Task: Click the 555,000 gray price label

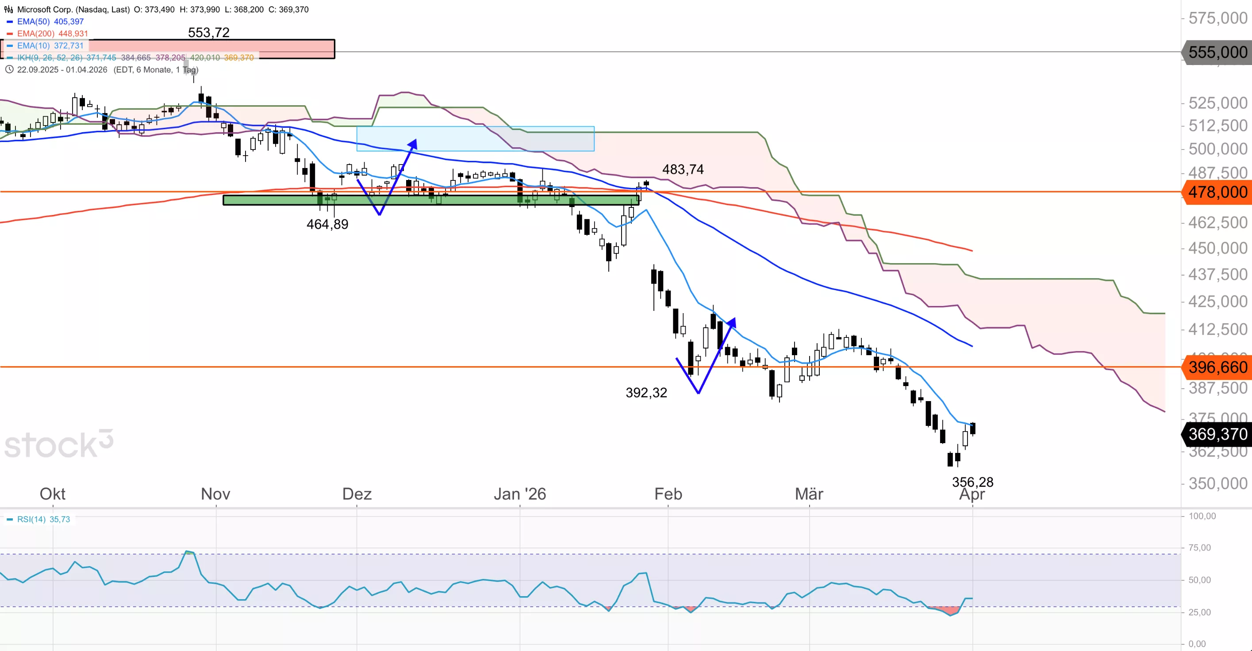Action: tap(1217, 52)
